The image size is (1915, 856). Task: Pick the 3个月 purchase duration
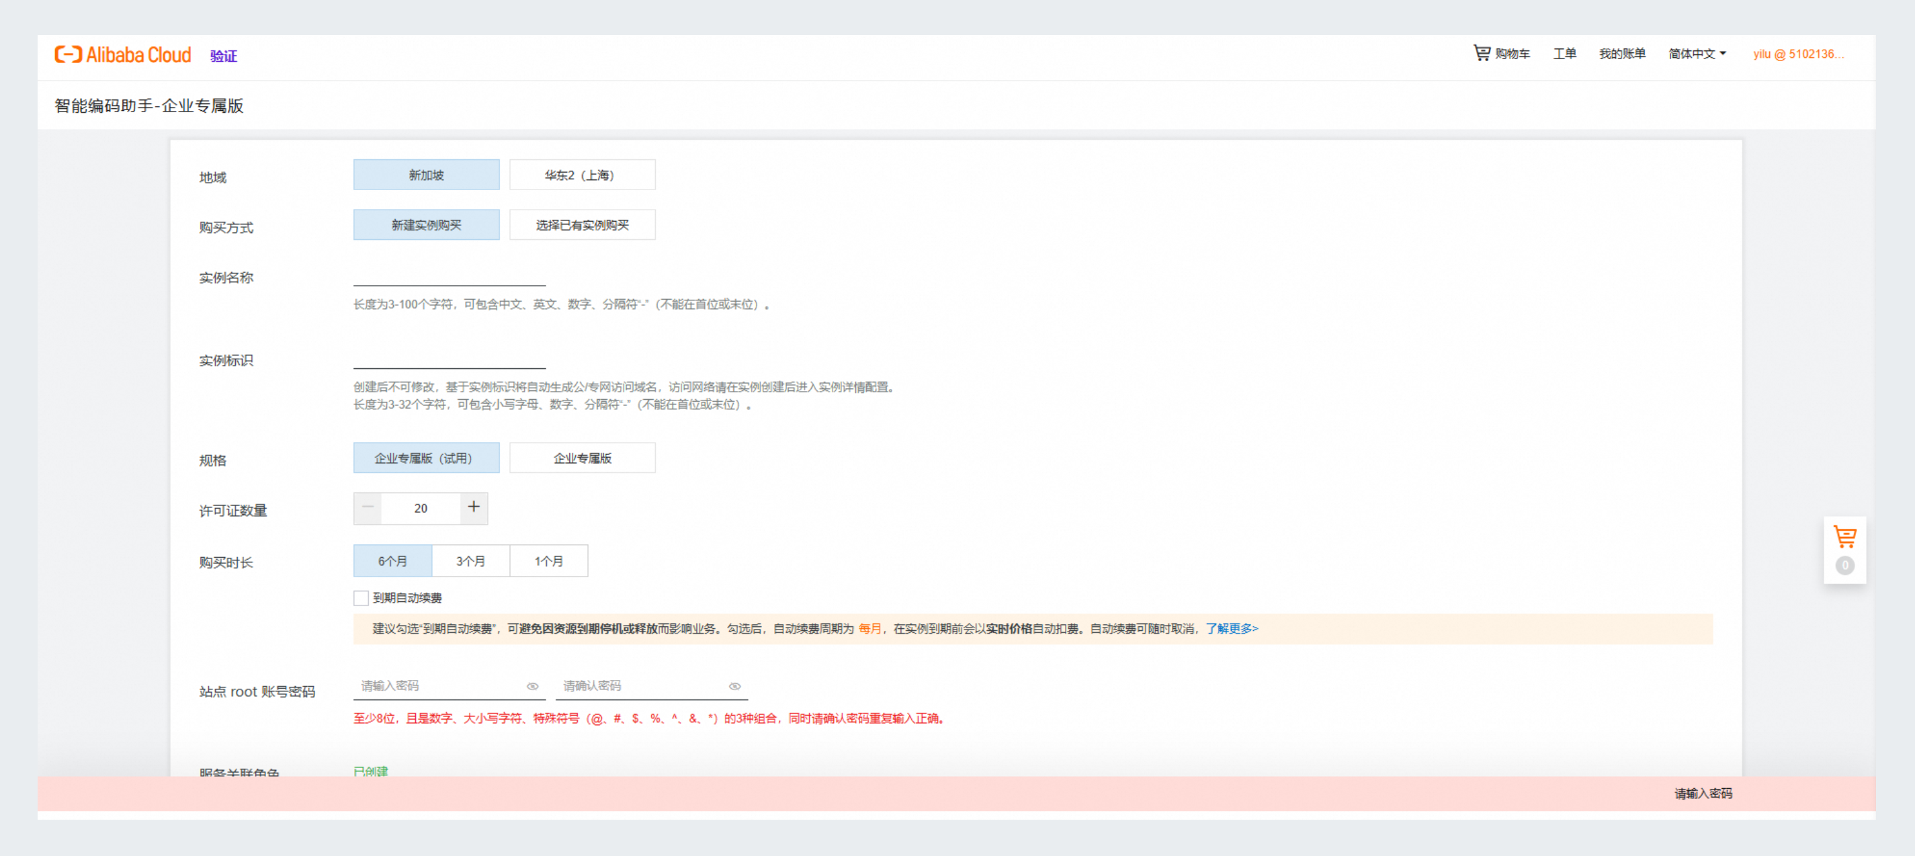coord(470,561)
